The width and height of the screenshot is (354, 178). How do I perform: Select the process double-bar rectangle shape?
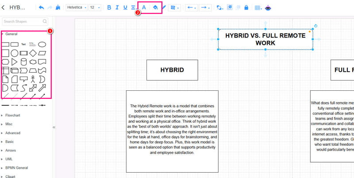click(23, 53)
